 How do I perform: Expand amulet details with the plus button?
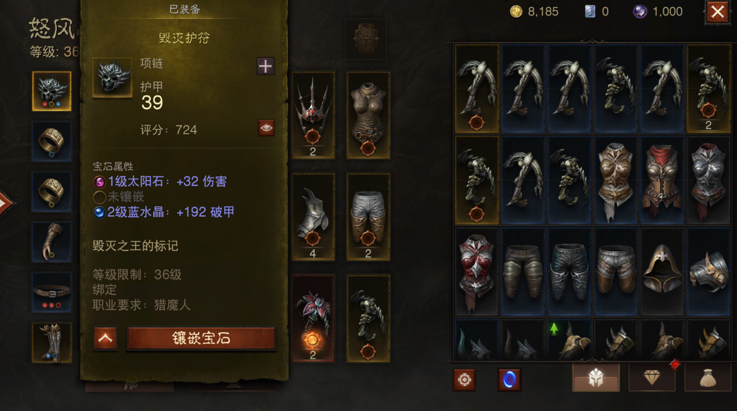(x=265, y=66)
